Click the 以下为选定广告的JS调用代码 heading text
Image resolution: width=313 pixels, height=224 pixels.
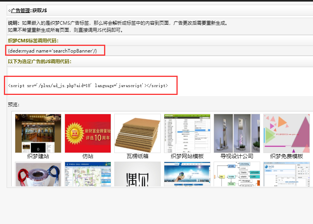40,62
